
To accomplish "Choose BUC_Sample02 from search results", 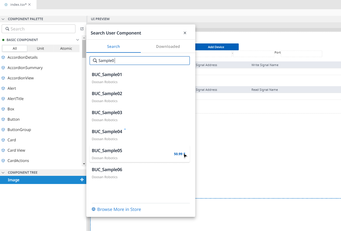I will coord(140,97).
